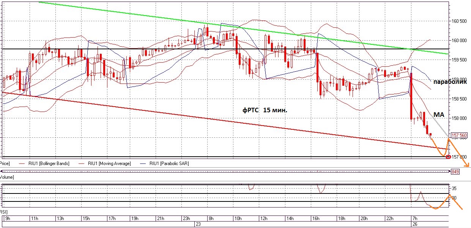Click the 159 500 price axis label
Image resolution: width=471 pixels, height=228 pixels.
(460, 60)
